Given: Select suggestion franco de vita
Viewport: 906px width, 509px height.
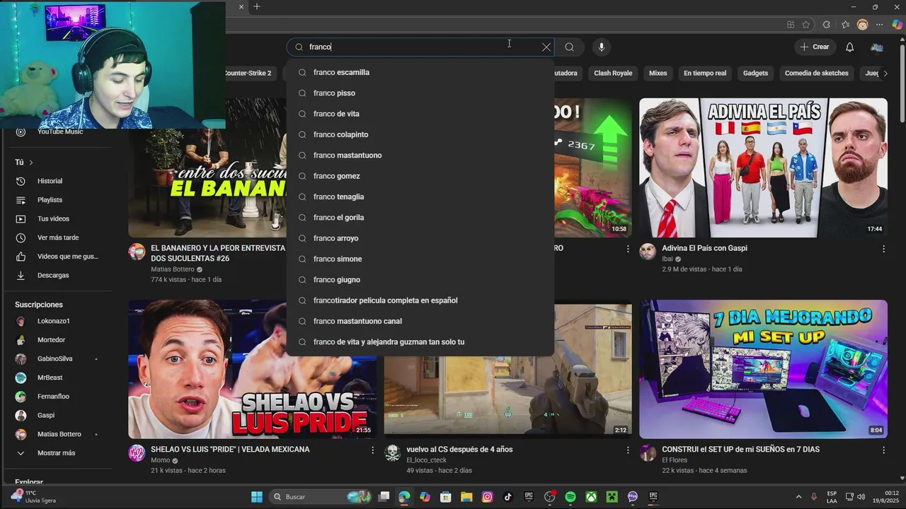Looking at the screenshot, I should pyautogui.click(x=420, y=114).
